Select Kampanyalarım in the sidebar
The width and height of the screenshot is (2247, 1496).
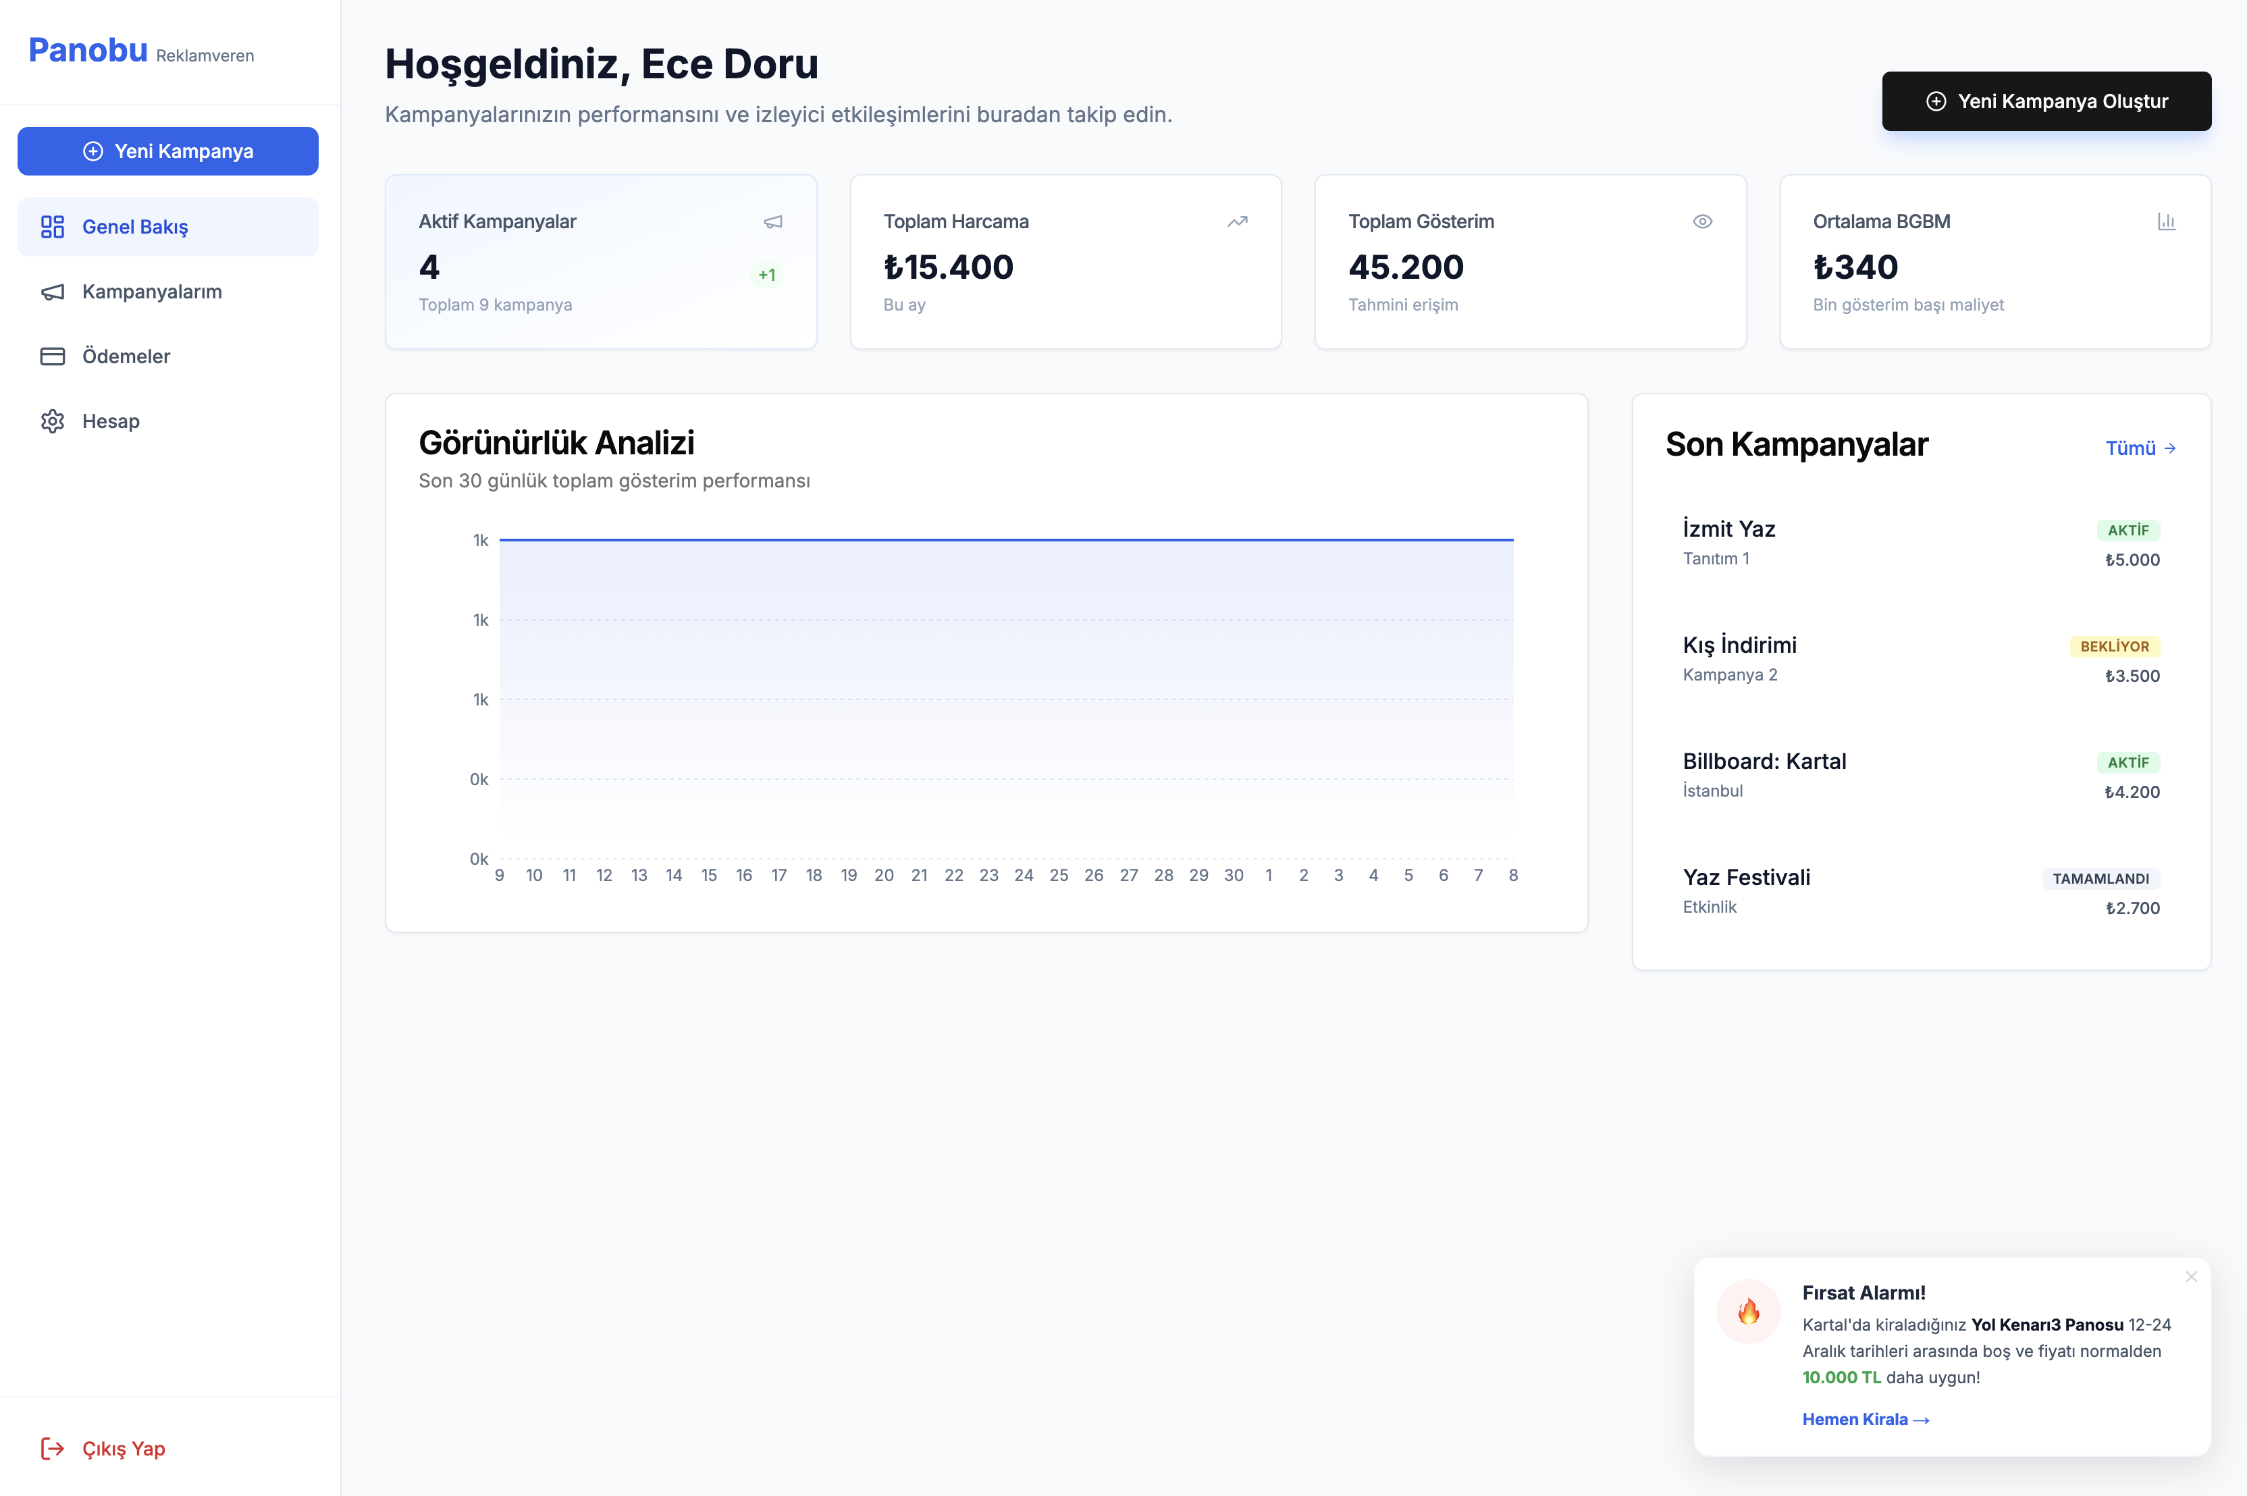tap(151, 292)
